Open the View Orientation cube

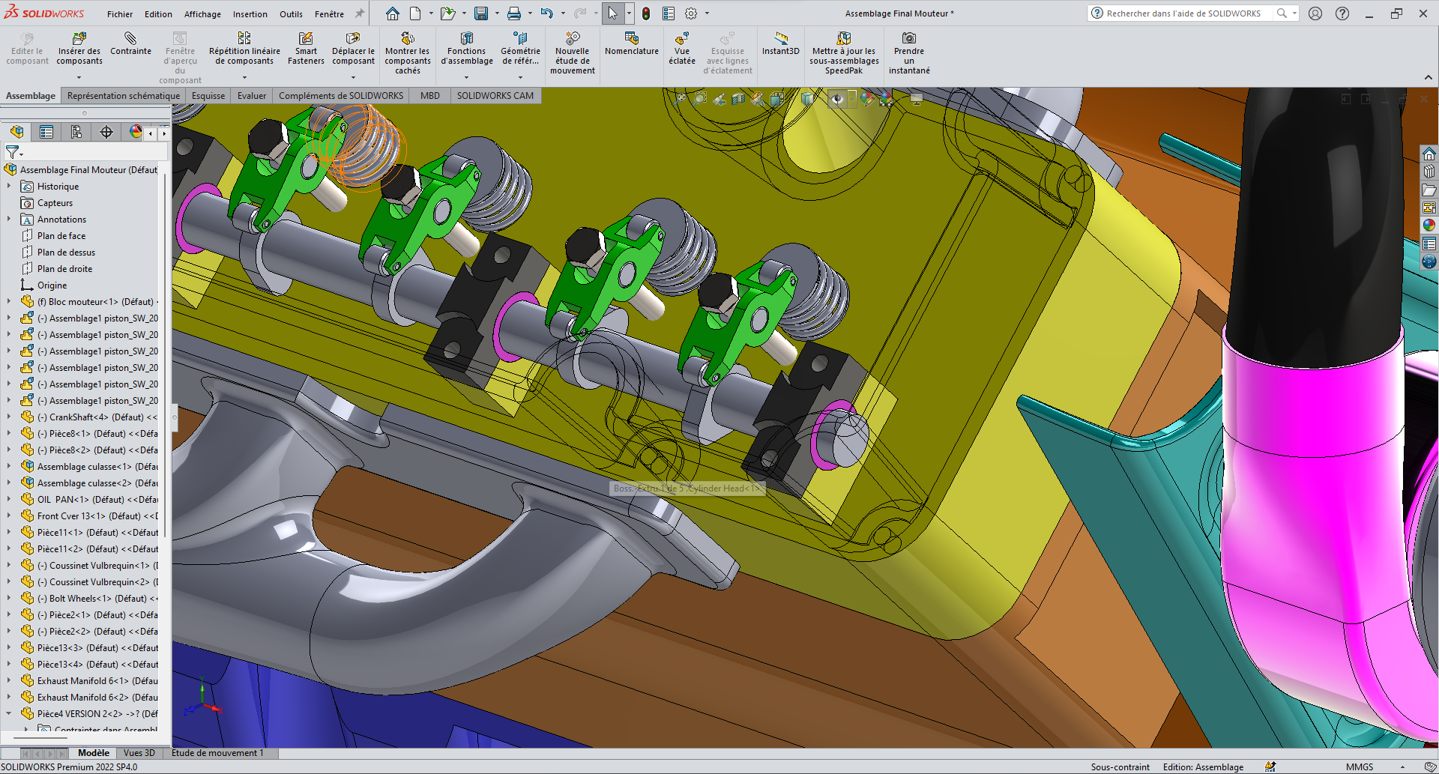click(777, 99)
